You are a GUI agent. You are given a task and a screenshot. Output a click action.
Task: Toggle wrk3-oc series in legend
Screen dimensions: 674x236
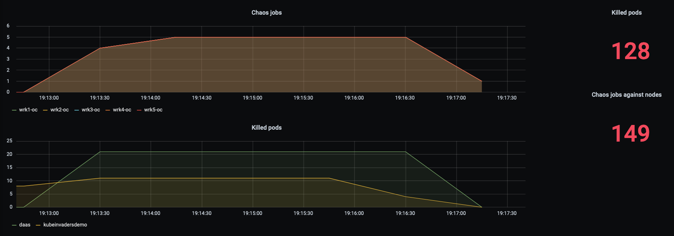click(x=91, y=110)
